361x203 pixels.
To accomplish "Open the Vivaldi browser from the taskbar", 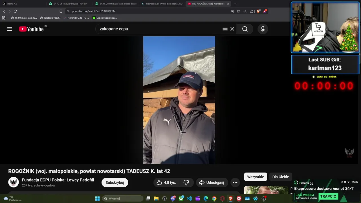I will pos(239,198).
